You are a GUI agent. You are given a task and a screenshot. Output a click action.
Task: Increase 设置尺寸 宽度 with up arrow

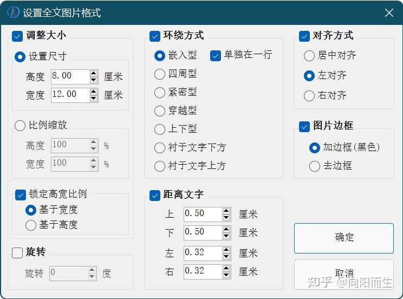pos(94,92)
